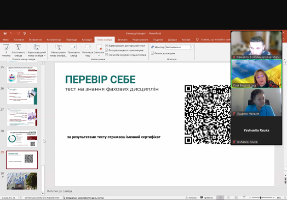Viewport: 287px width, 200px height.
Task: Toggle 'Режим доповідача' checkbox
Action: tap(152, 53)
